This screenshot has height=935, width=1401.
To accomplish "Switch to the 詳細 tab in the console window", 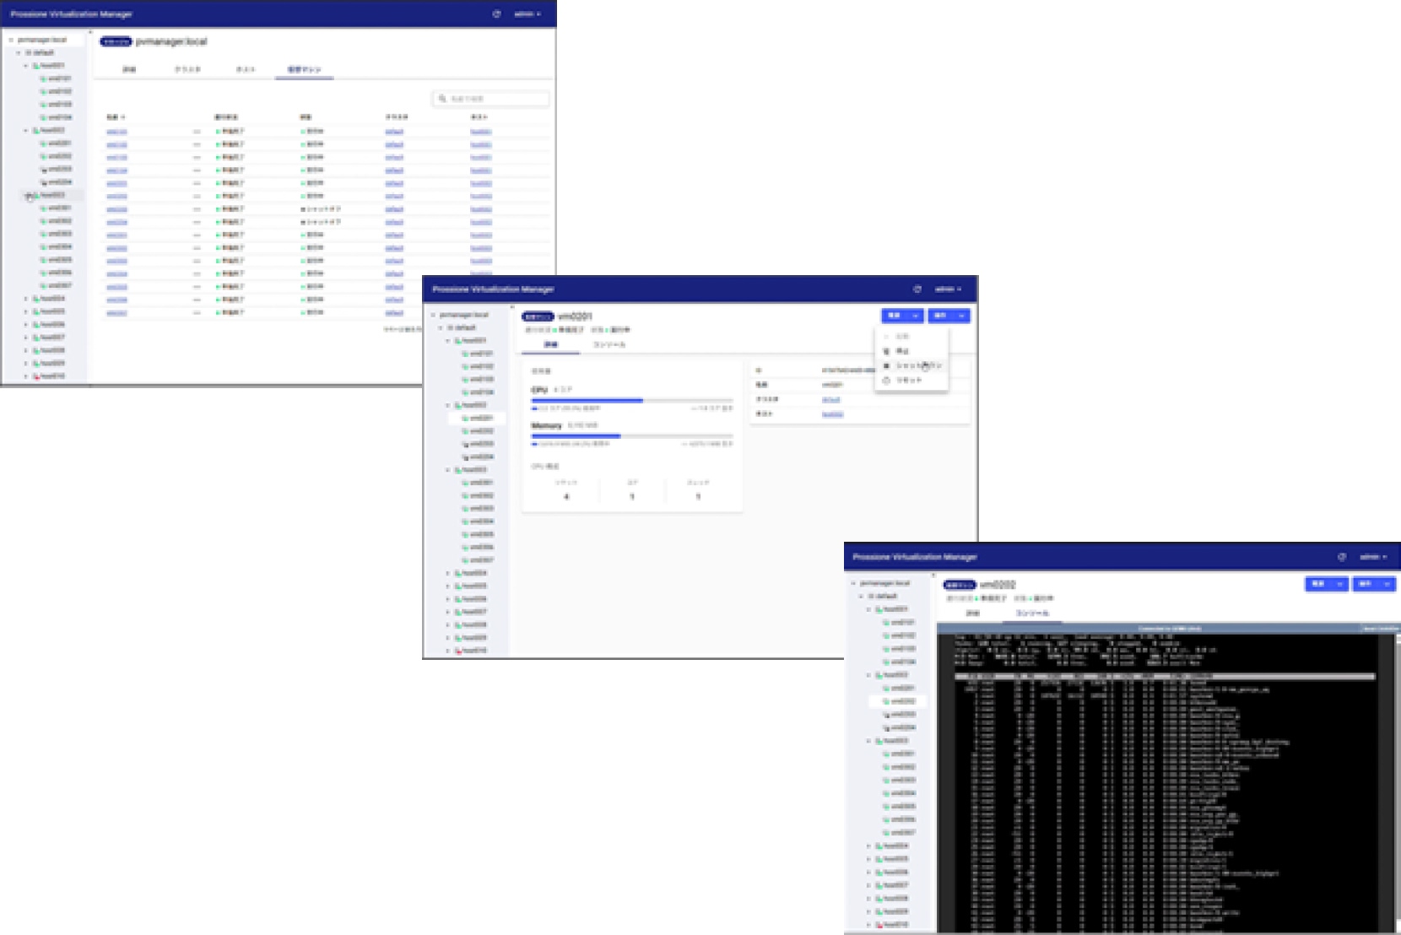I will click(973, 613).
